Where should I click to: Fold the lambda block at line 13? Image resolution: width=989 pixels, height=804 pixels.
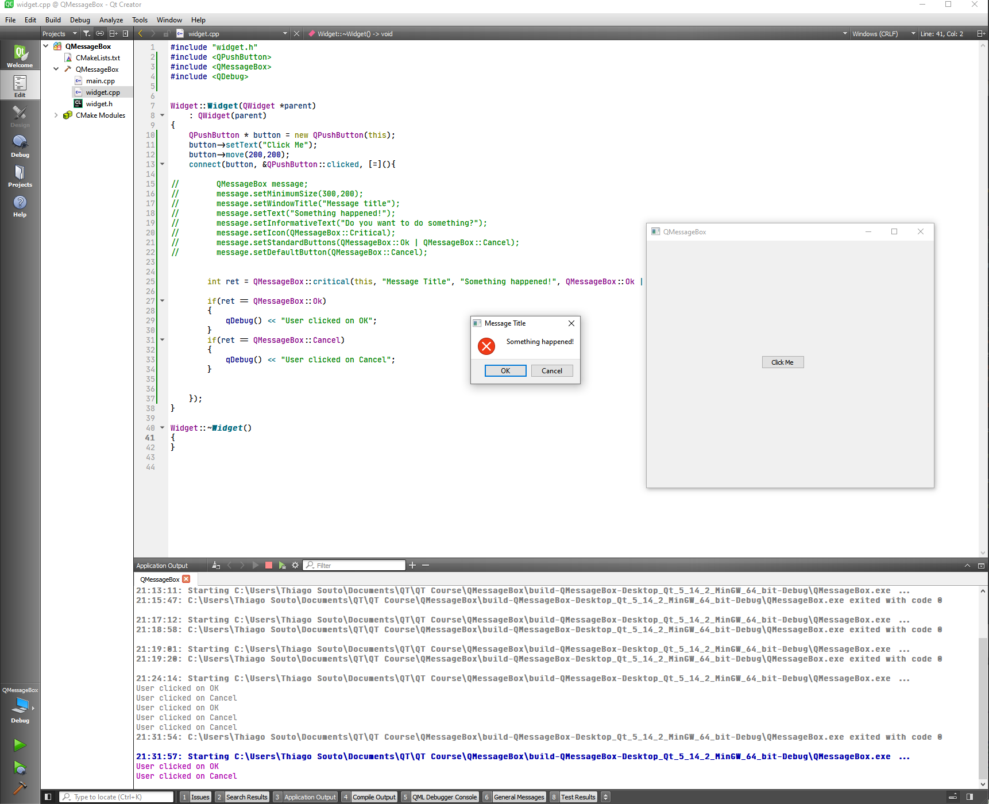[x=163, y=164]
